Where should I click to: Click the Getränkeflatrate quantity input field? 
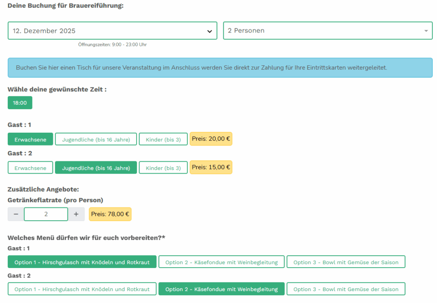pos(46,214)
